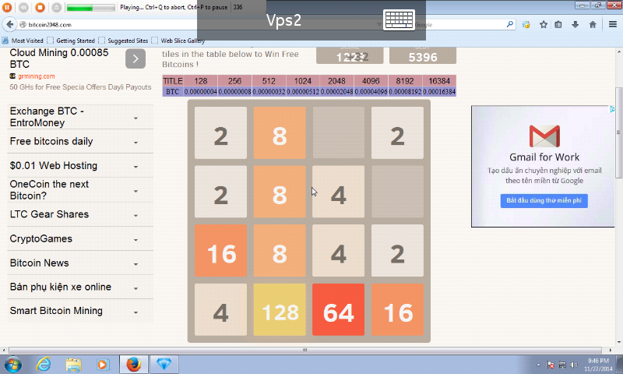Open Suggested Sites bookmark
Viewport: 623px width, 374px height.
coord(123,41)
